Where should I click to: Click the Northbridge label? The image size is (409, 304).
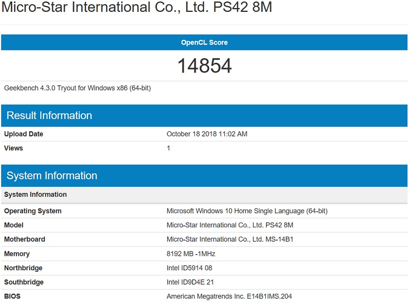(23, 268)
